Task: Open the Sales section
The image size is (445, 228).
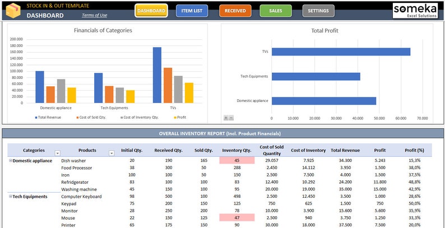Action: point(276,11)
